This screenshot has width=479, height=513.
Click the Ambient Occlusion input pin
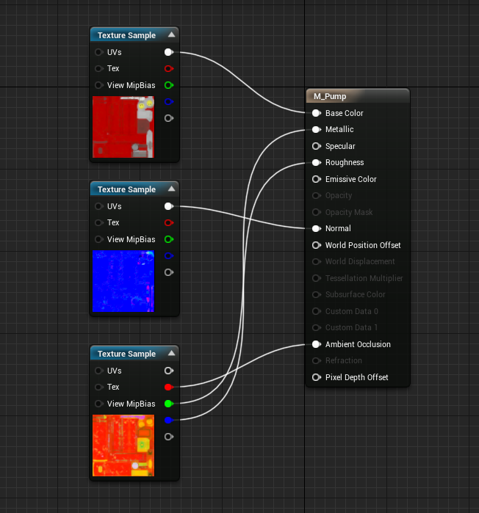click(x=317, y=344)
